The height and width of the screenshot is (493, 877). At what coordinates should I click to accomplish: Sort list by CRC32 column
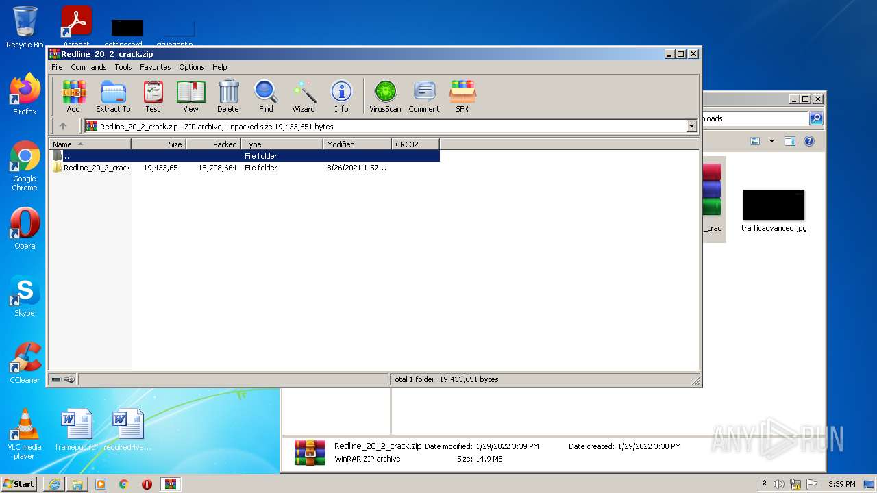(x=415, y=144)
